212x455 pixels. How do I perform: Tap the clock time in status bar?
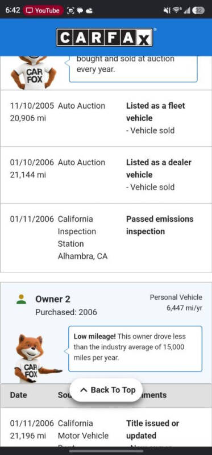click(13, 10)
